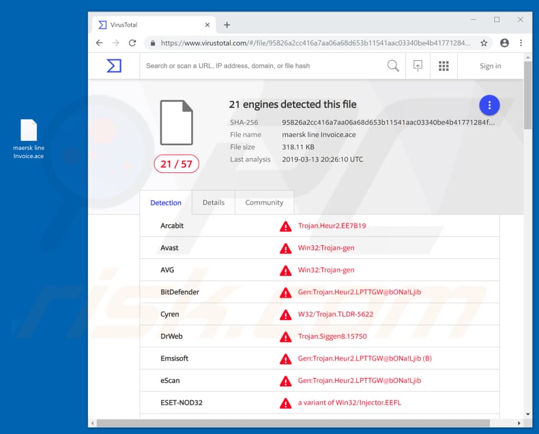Viewport: 539px width, 434px height.
Task: Click the Arcabit warning triangle icon
Action: point(285,226)
